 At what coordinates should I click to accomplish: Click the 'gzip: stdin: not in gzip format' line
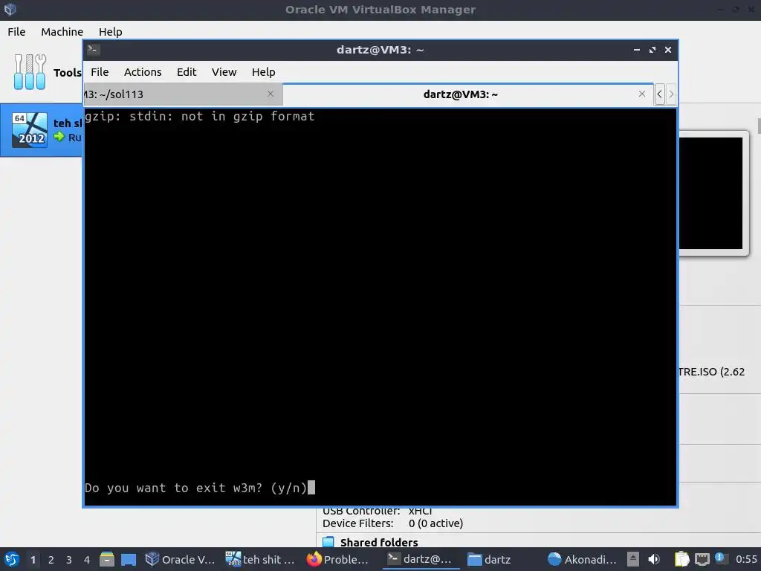(199, 116)
